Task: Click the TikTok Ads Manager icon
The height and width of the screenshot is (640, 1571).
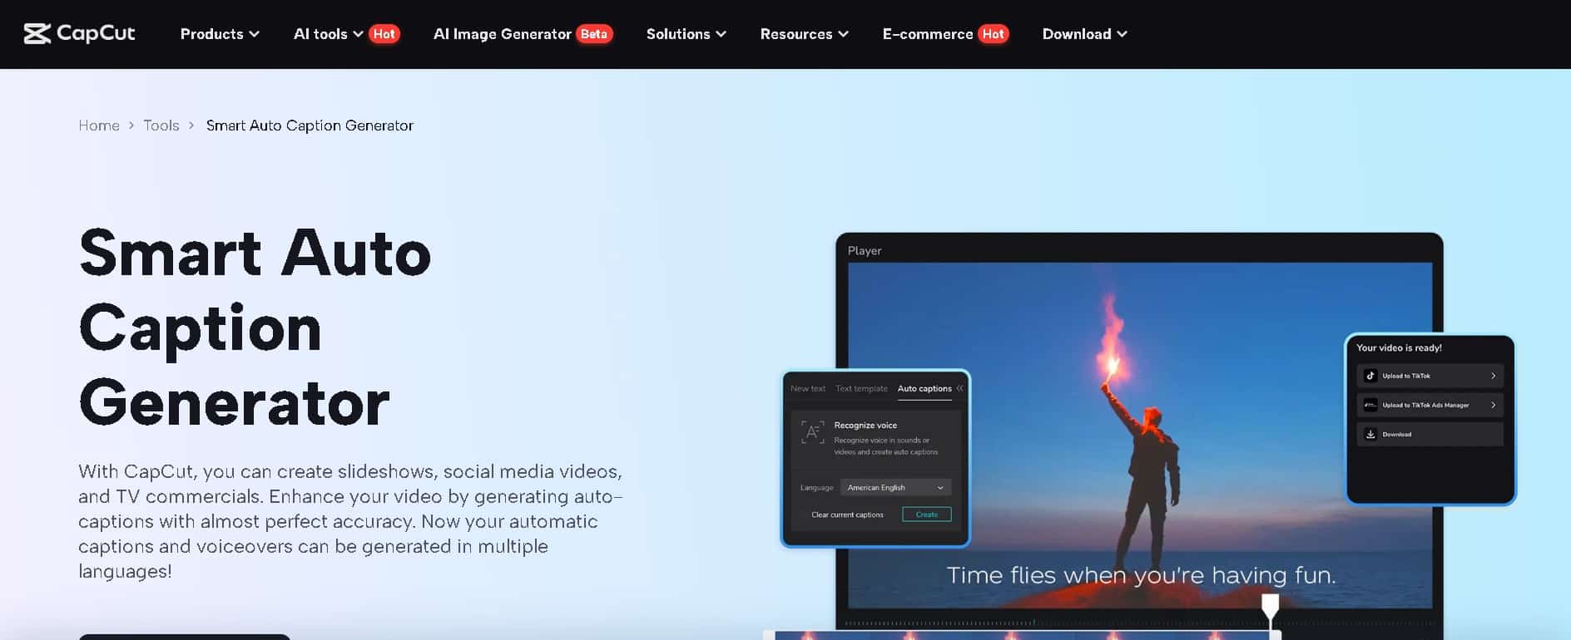Action: pyautogui.click(x=1370, y=405)
